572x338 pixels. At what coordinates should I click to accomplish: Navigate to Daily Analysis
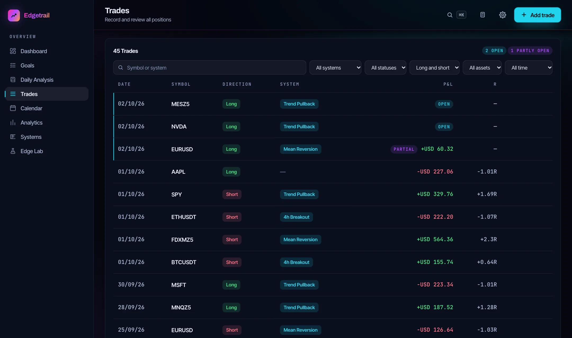click(47, 80)
